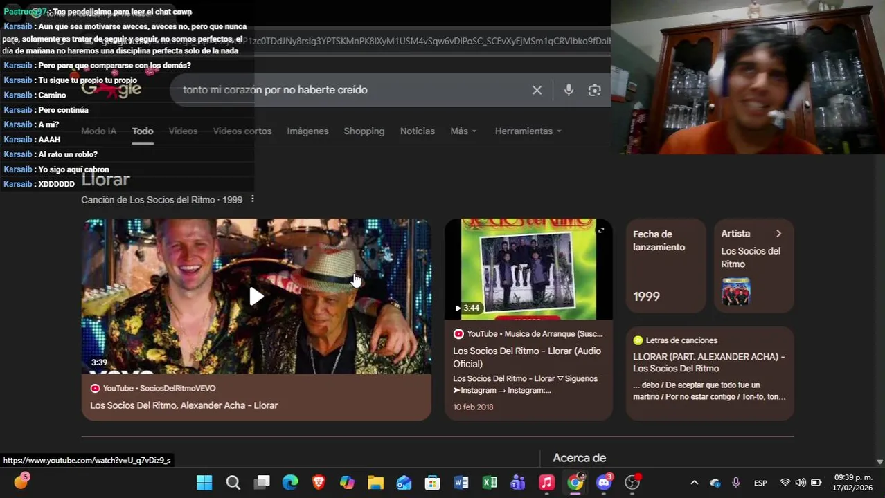The width and height of the screenshot is (885, 498).
Task: Open File Explorer from the taskbar
Action: 375,482
